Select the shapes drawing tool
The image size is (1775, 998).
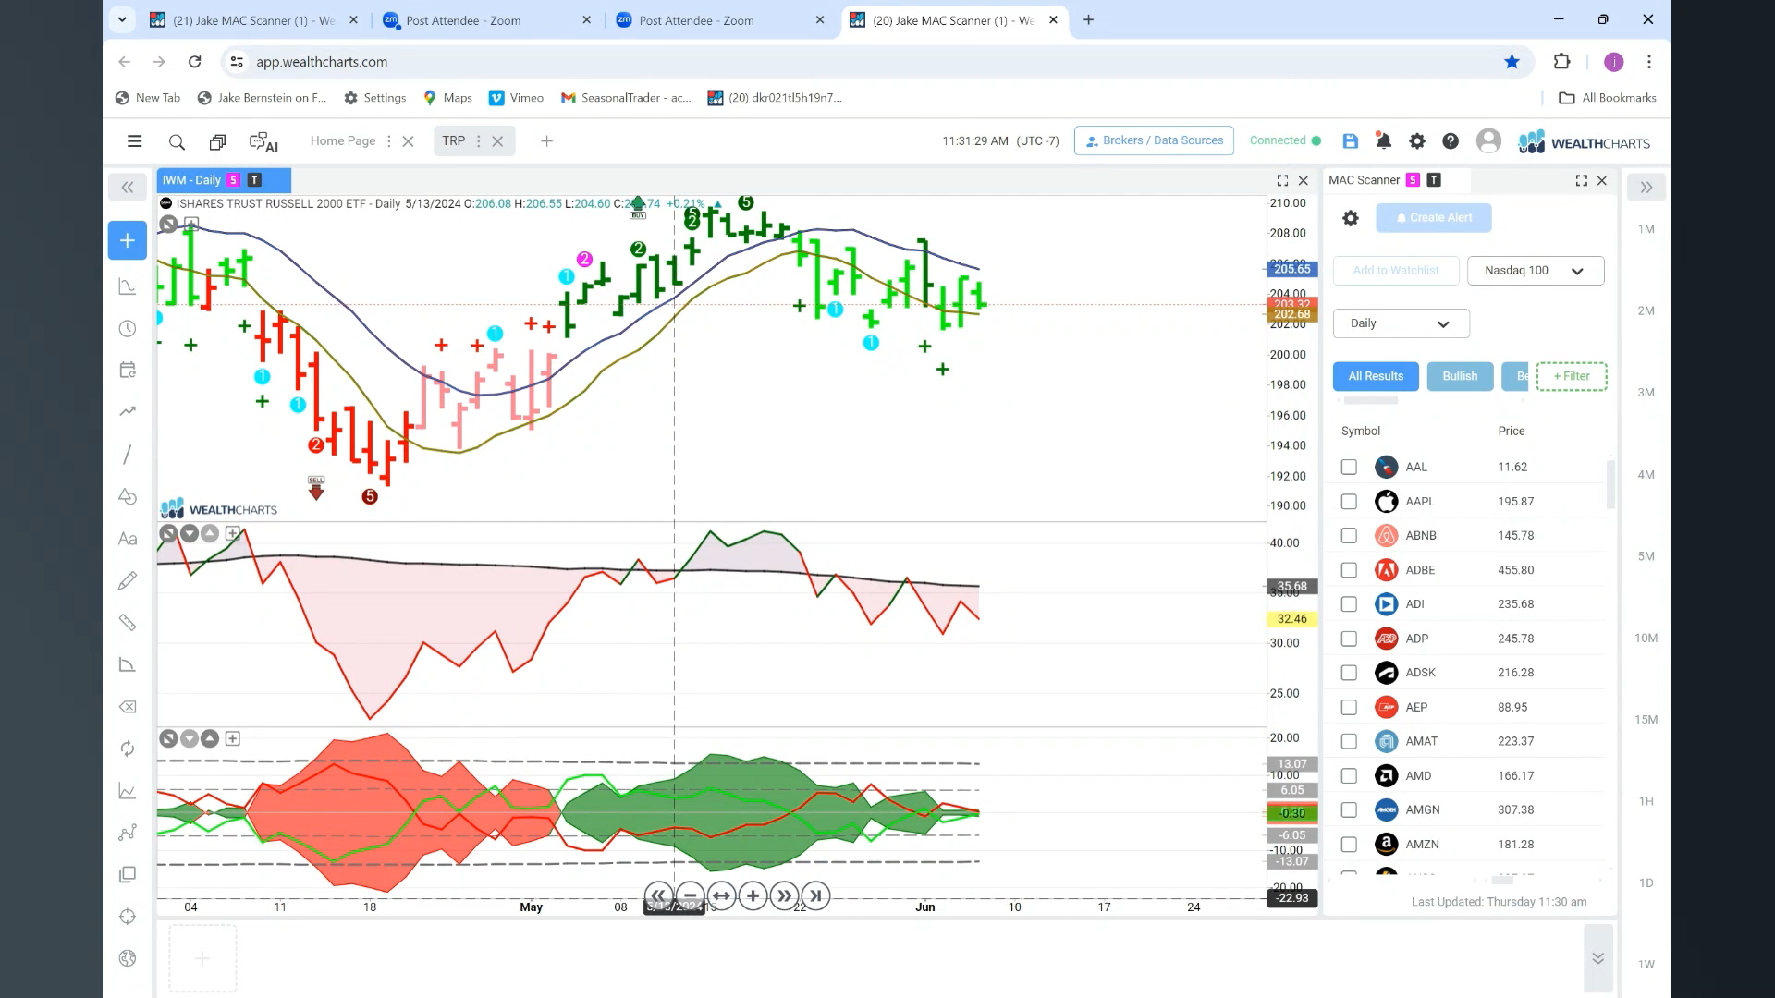pos(128,496)
